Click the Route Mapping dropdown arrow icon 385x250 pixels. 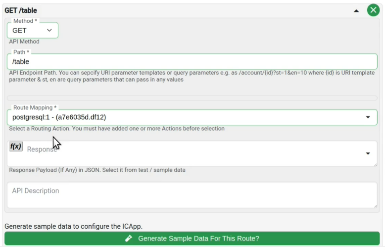click(x=368, y=117)
